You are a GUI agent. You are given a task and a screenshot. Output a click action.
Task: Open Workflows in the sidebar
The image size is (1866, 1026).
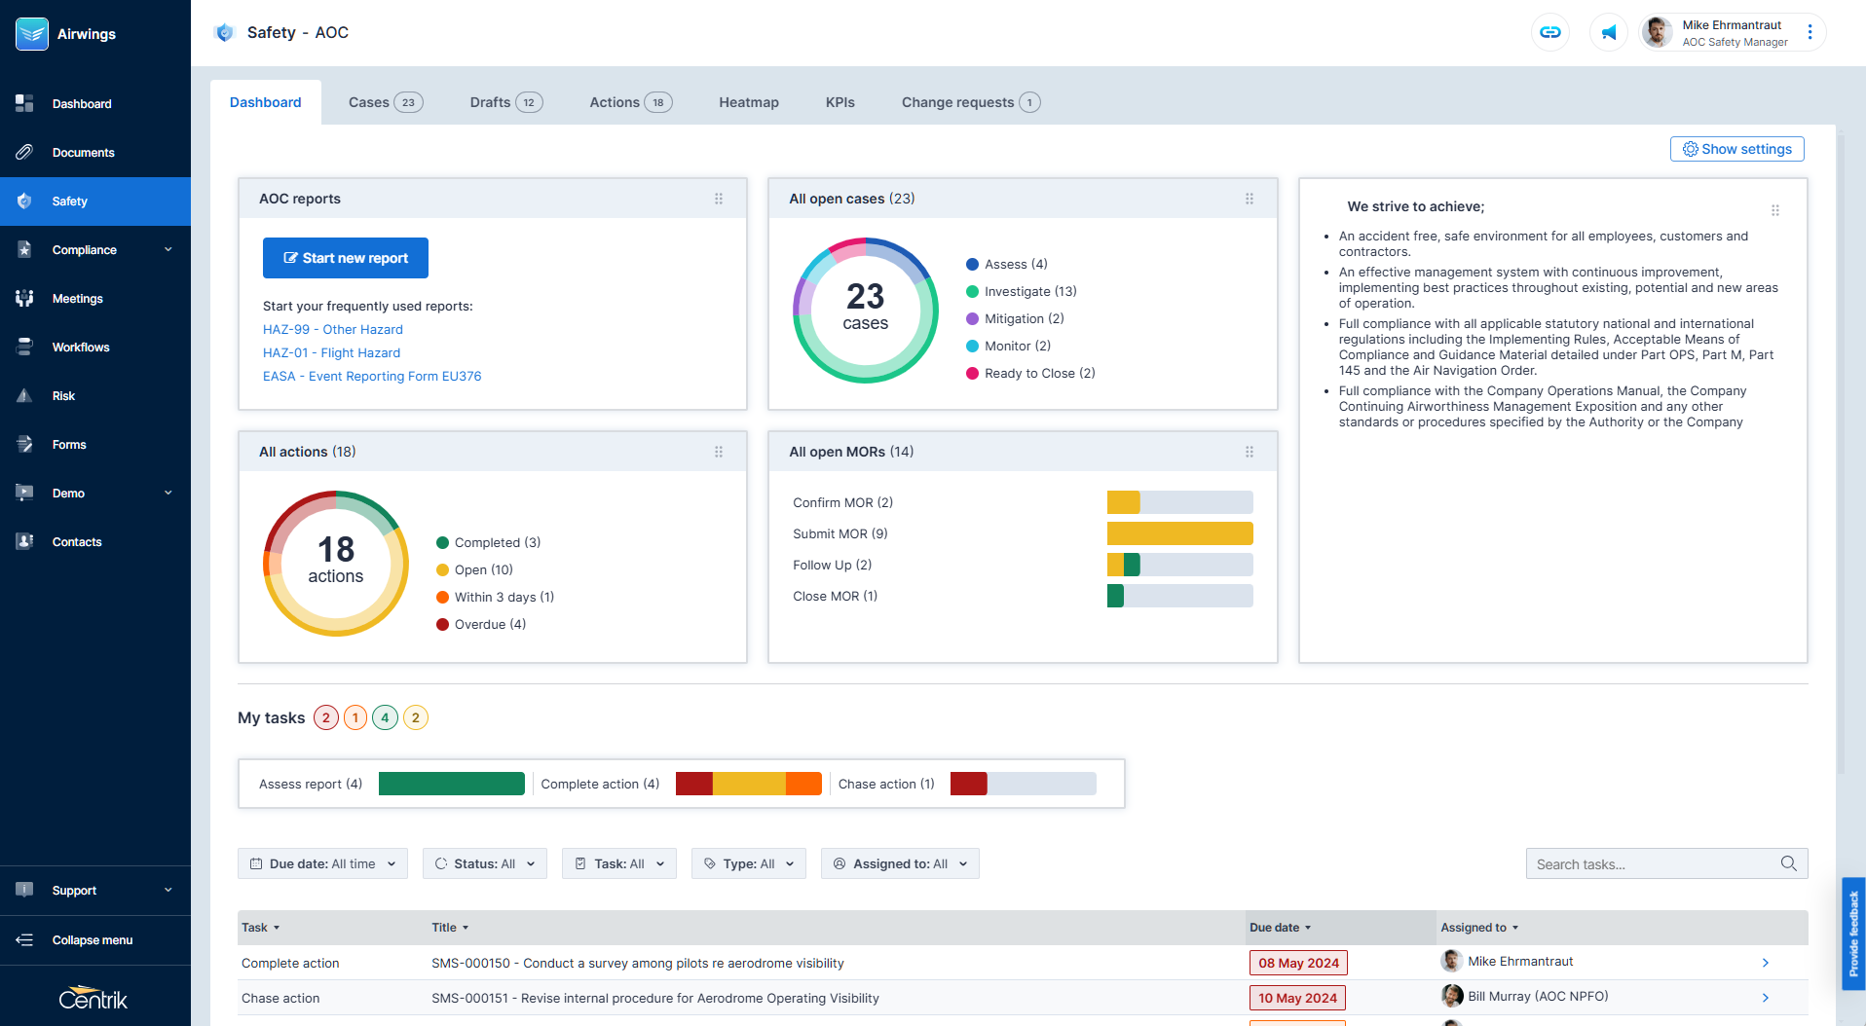[x=95, y=348]
